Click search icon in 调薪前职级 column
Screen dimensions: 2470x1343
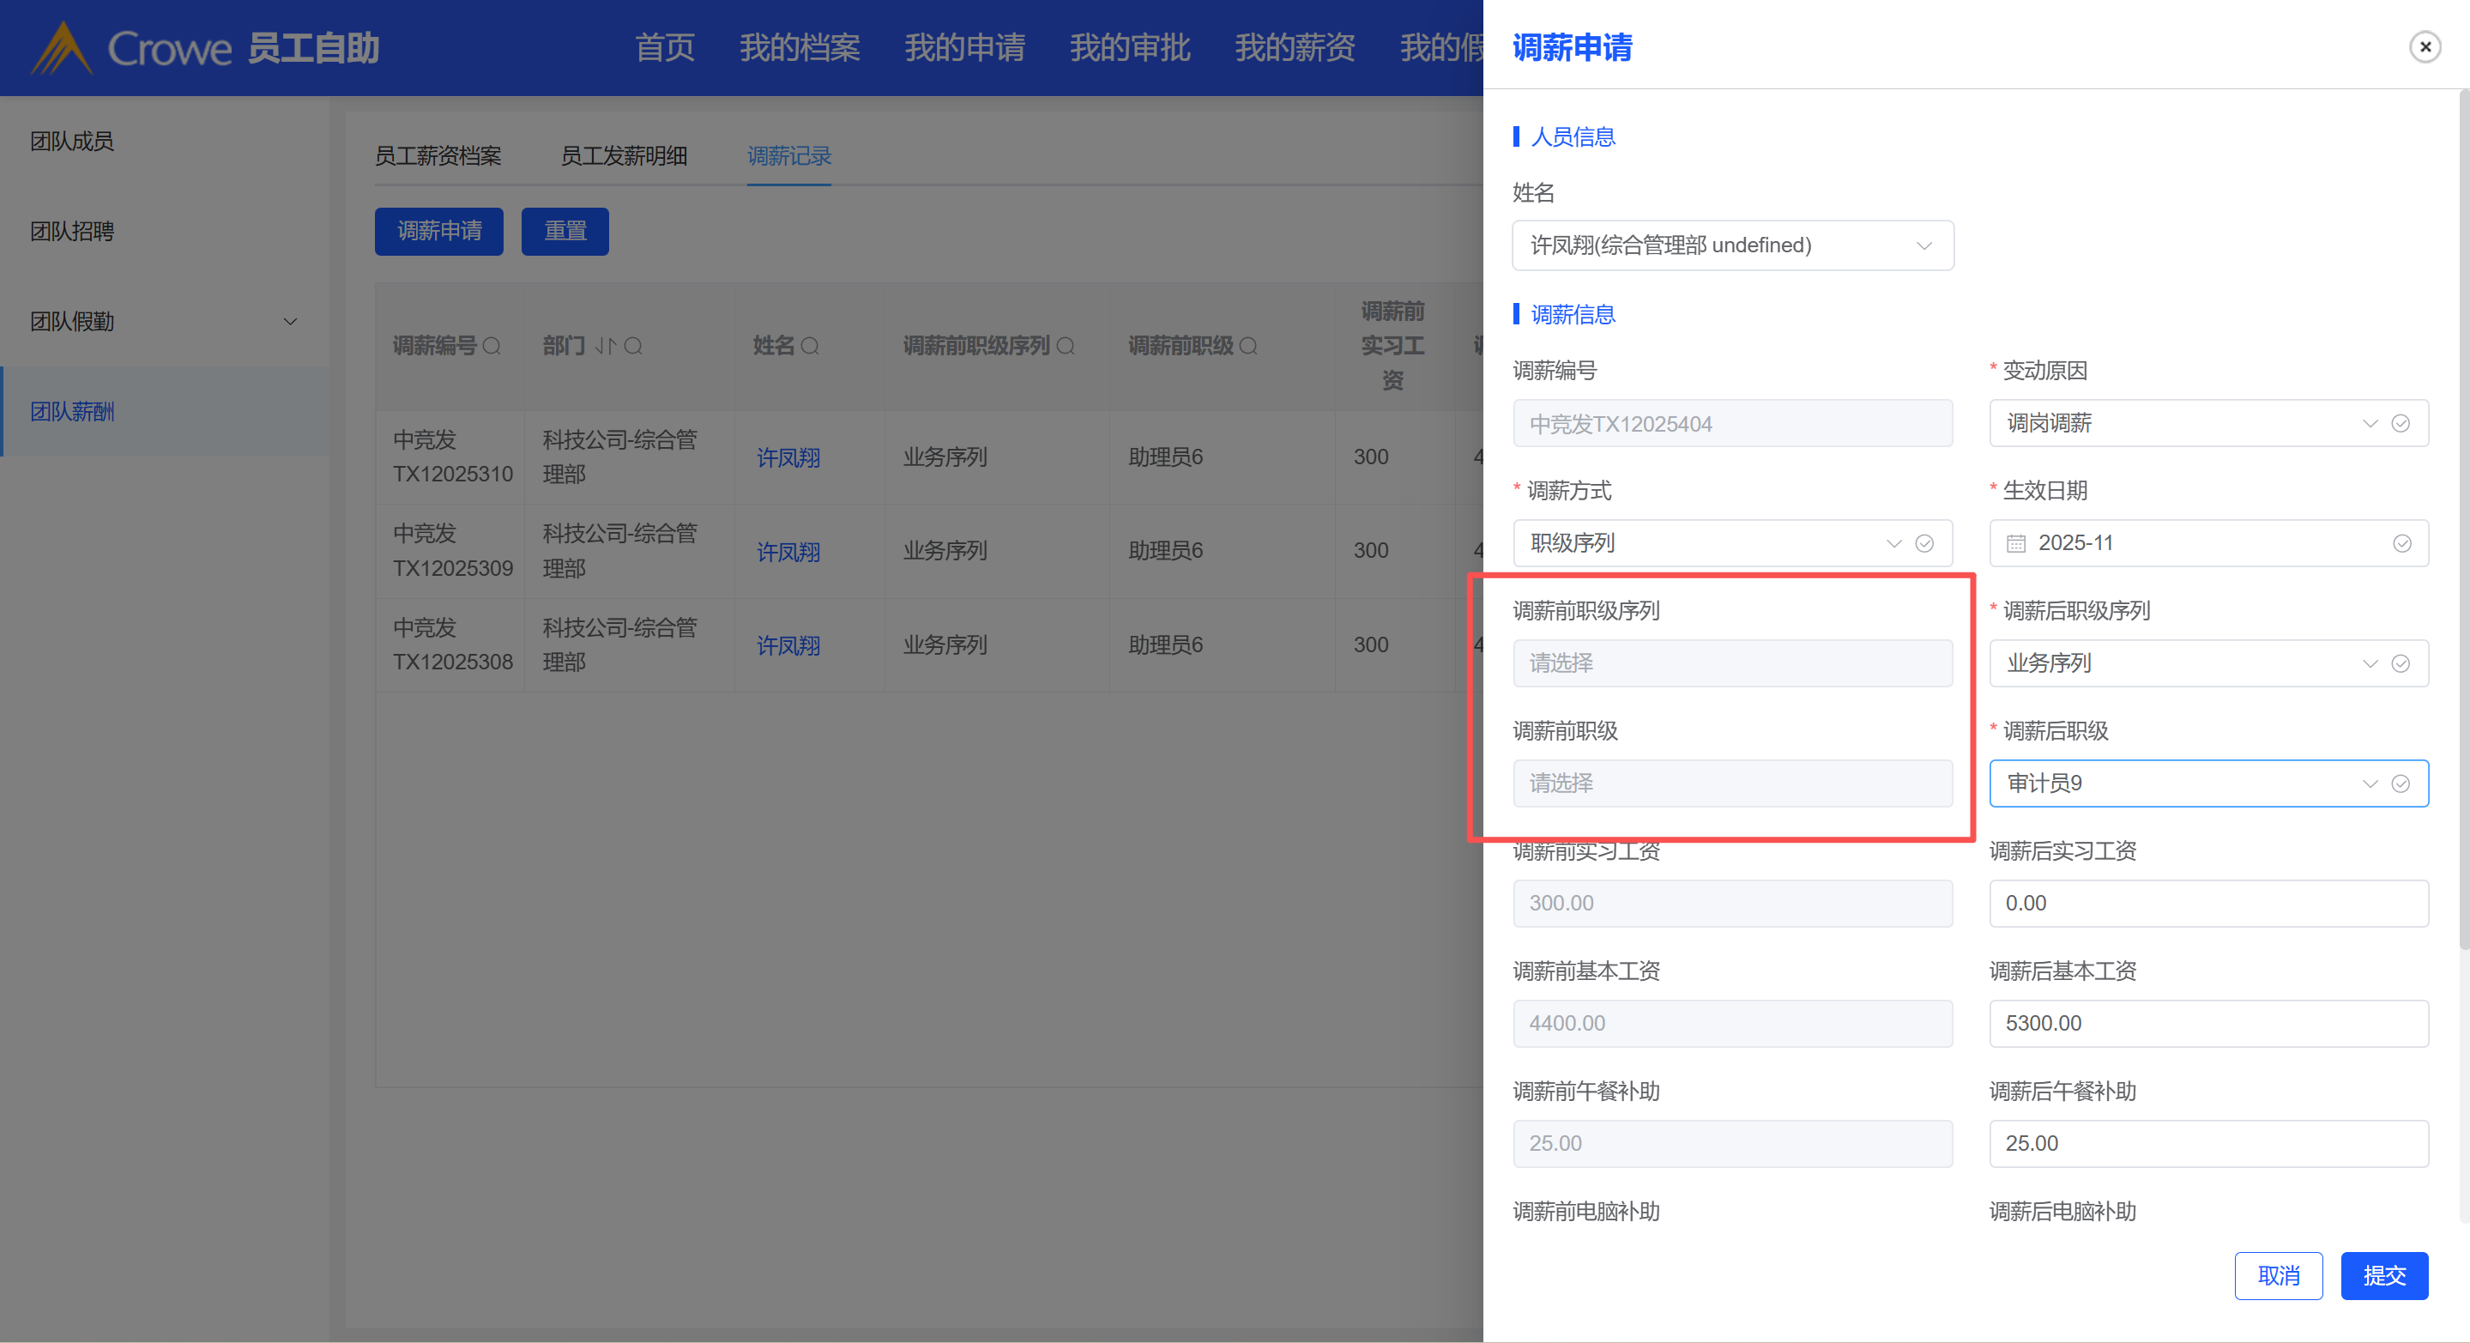coord(1248,345)
